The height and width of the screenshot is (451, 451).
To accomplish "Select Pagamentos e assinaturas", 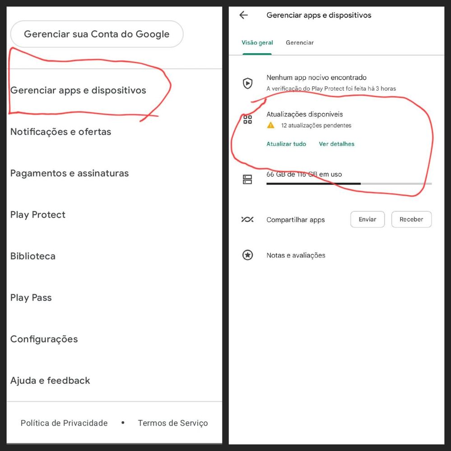I will 115,173.
